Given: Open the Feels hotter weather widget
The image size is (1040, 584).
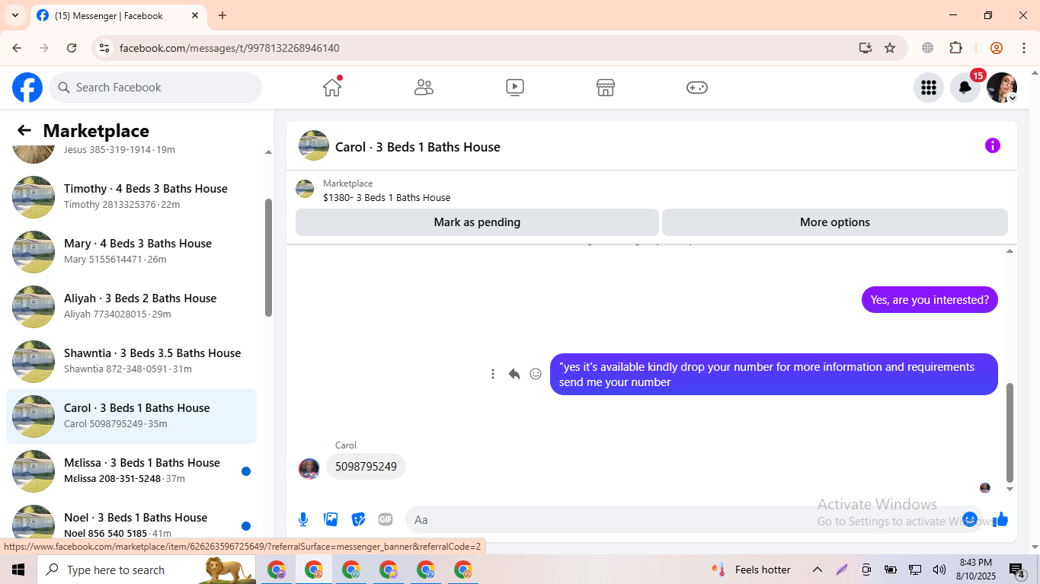Looking at the screenshot, I should pyautogui.click(x=751, y=570).
